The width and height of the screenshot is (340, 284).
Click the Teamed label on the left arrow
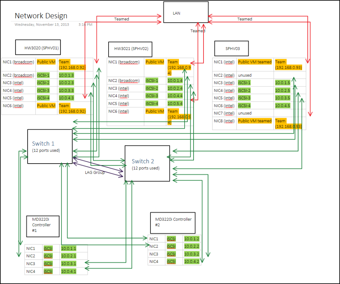tap(121, 19)
